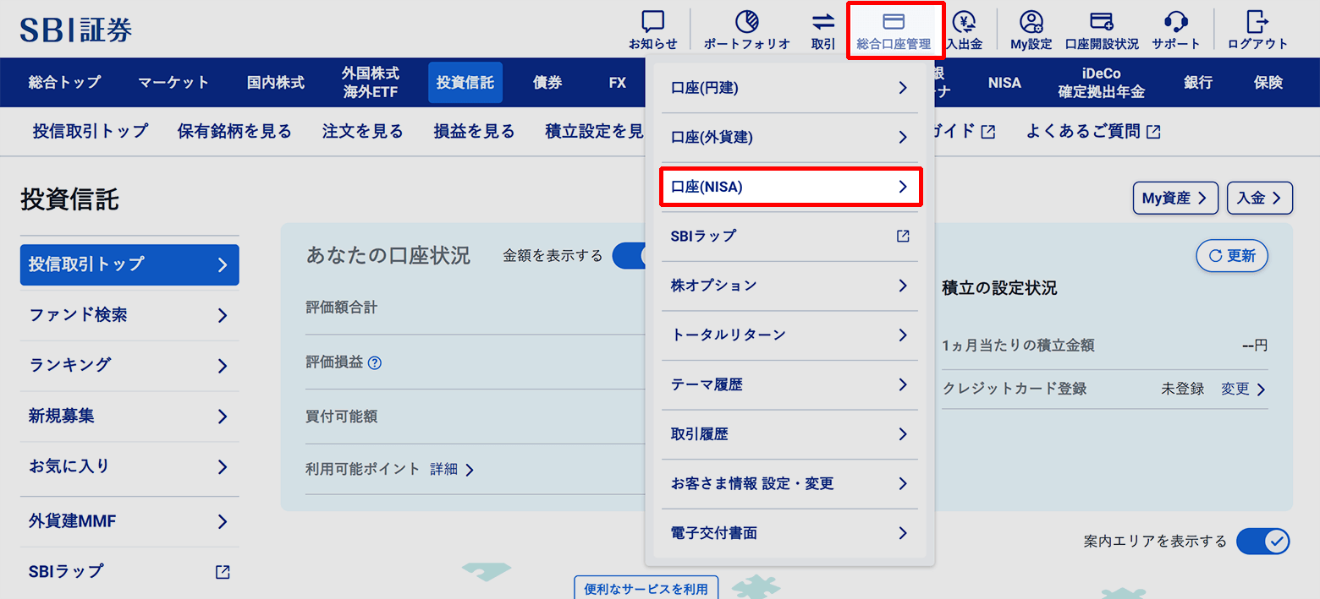Click the help icon beside 評価損益
Viewport: 1320px width, 599px height.
click(x=375, y=362)
